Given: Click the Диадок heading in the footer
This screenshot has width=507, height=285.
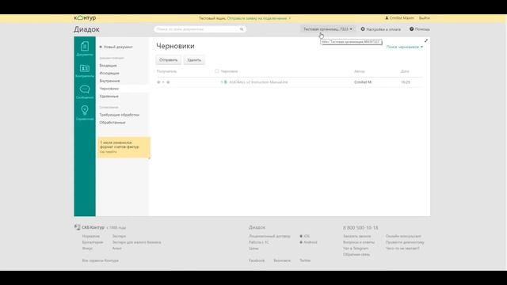Looking at the screenshot, I should [x=257, y=227].
